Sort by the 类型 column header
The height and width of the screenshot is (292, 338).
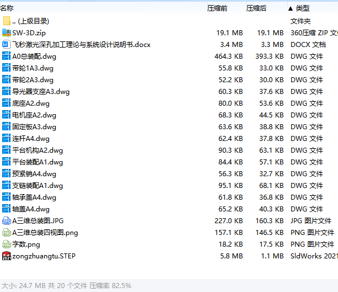pos(302,8)
